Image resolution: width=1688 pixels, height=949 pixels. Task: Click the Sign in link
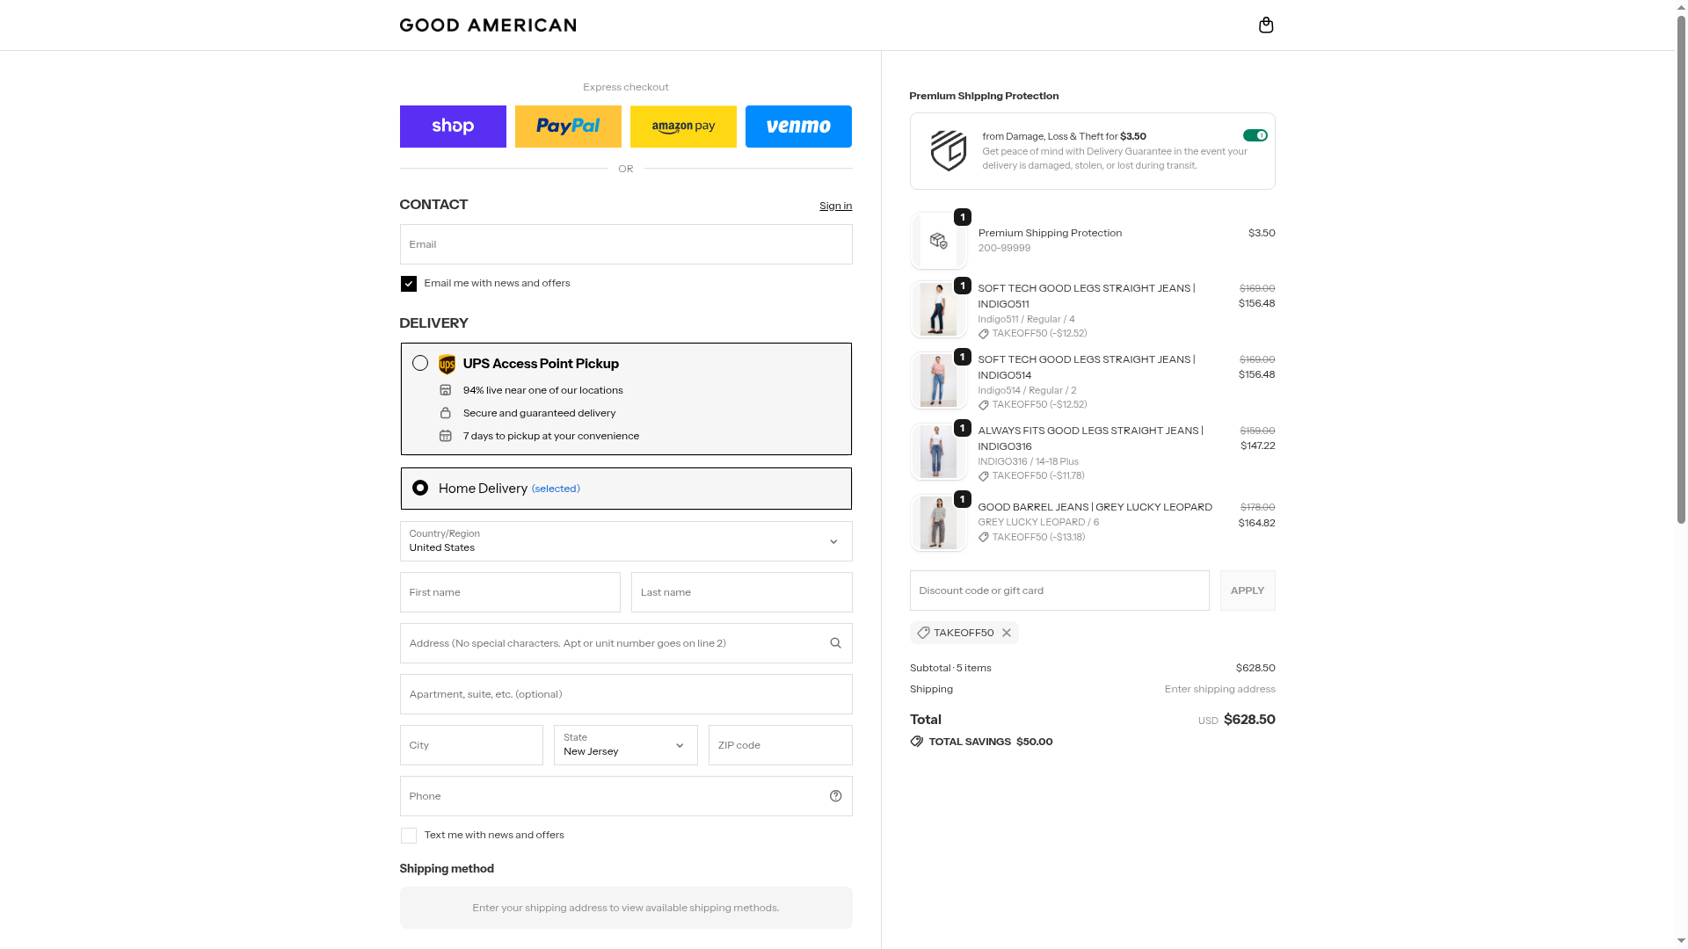835,206
